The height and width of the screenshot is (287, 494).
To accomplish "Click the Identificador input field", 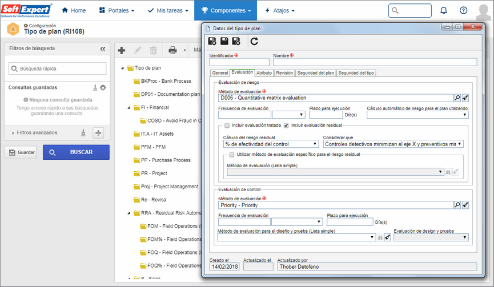I will pyautogui.click(x=239, y=62).
